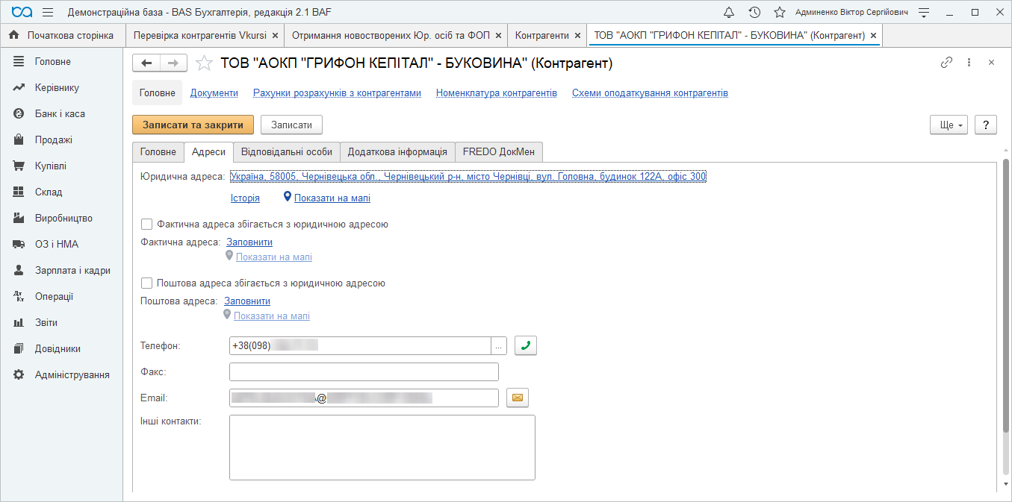Click 'Показати на мапі' link for legal address
Image resolution: width=1012 pixels, height=502 pixels.
[x=332, y=198]
